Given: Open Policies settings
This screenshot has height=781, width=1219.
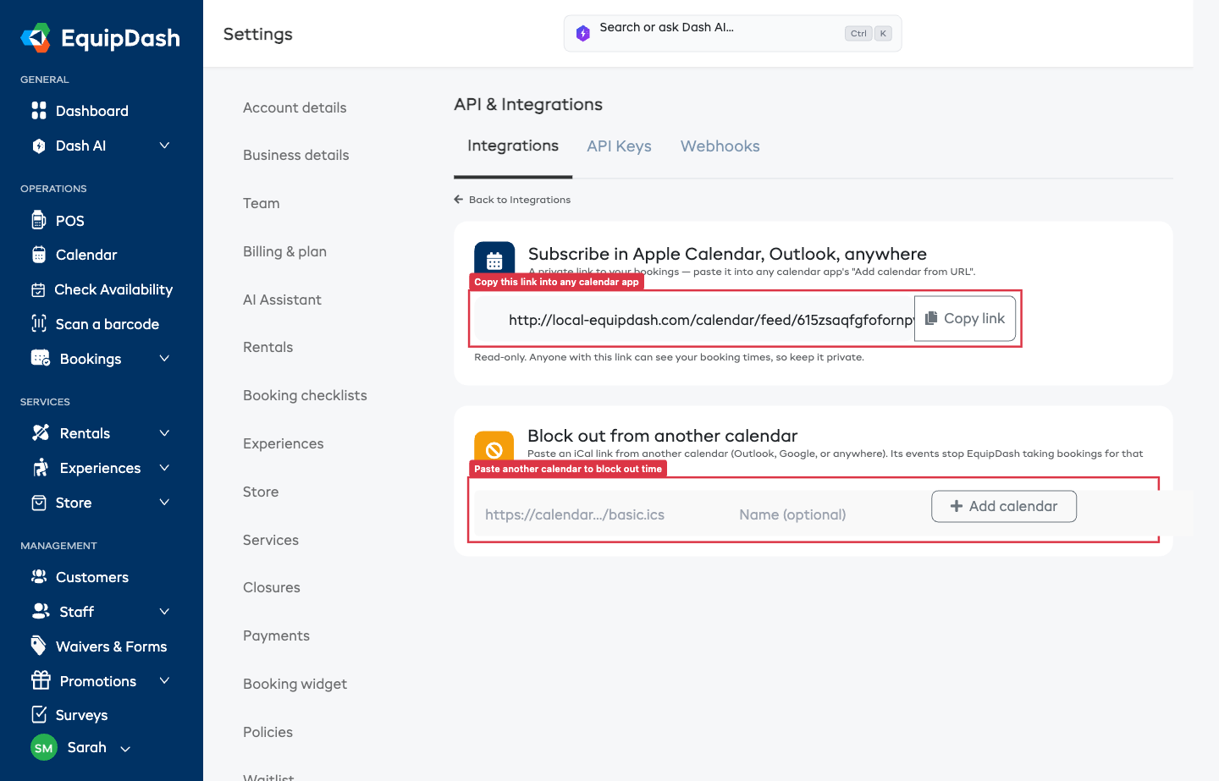Looking at the screenshot, I should pos(268,732).
